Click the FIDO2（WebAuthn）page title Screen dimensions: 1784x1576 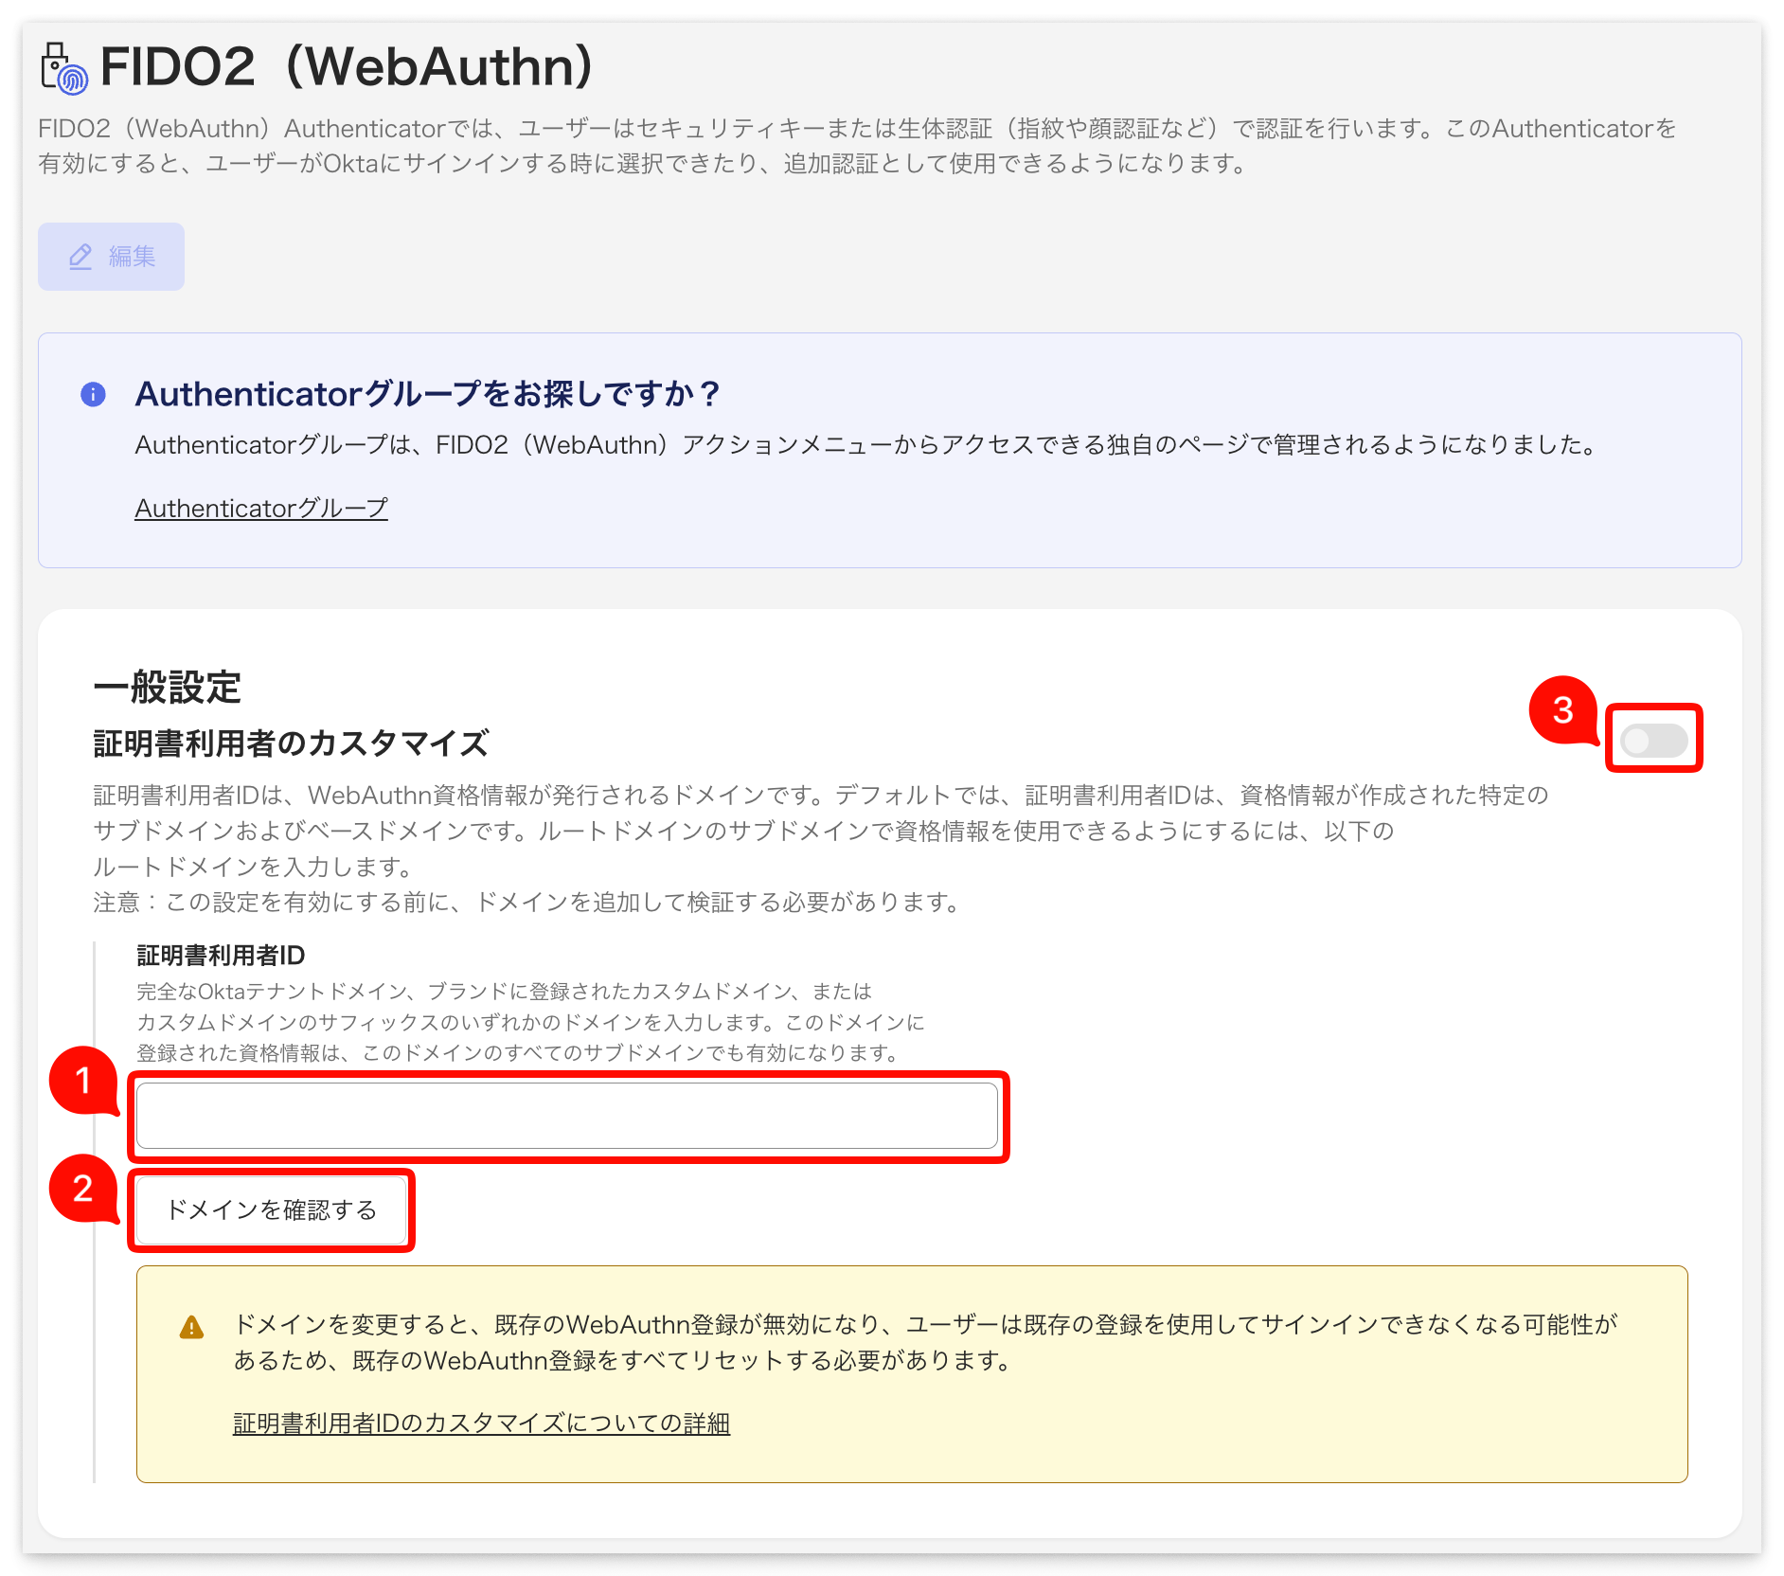pyautogui.click(x=346, y=66)
